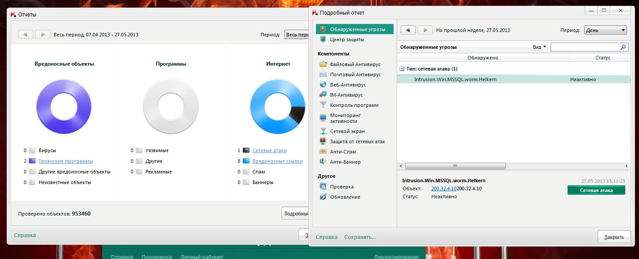The image size is (639, 259).
Task: Open 200.32.4.10 object link
Action: 444,188
